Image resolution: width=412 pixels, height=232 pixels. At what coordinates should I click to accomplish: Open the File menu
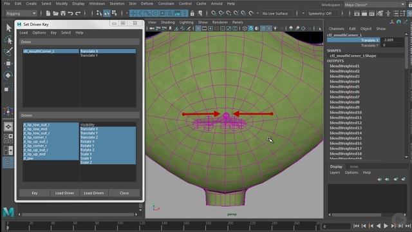click(x=7, y=4)
